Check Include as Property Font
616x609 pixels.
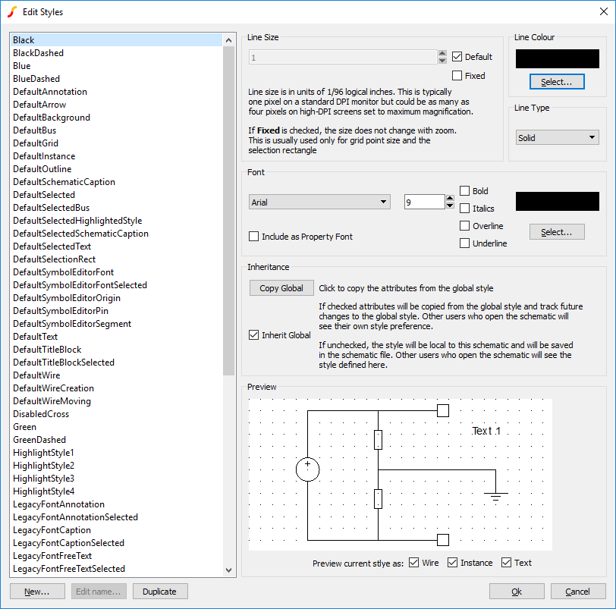254,237
